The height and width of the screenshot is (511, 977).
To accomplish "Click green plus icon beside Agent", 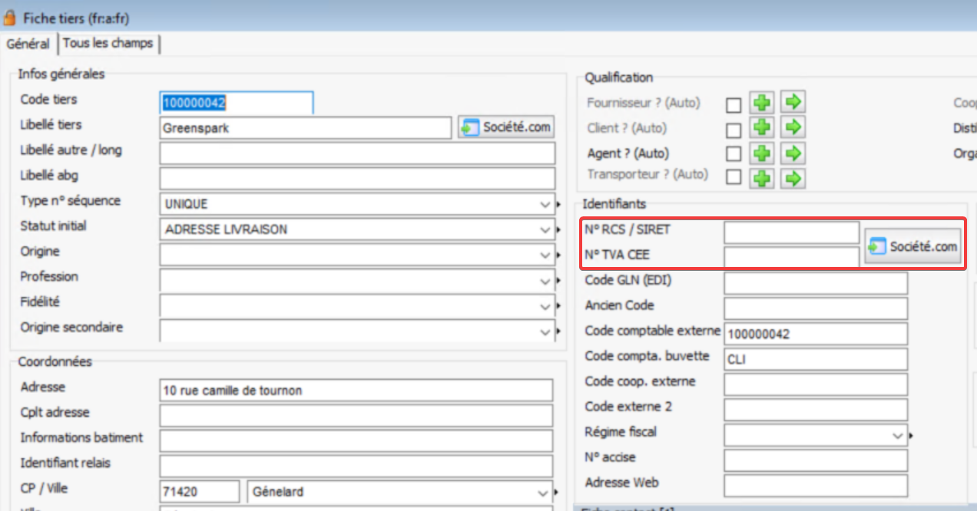I will [x=761, y=153].
